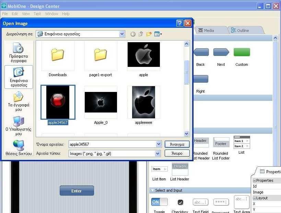Select Desktop (Επιφάνεια εργασίας) in places bar

[19, 77]
